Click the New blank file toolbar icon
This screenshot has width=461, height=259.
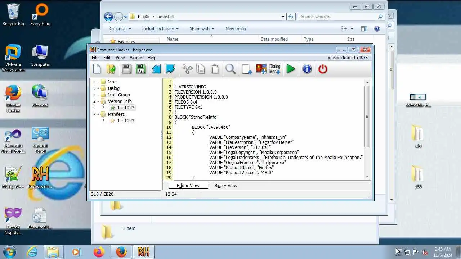[97, 69]
